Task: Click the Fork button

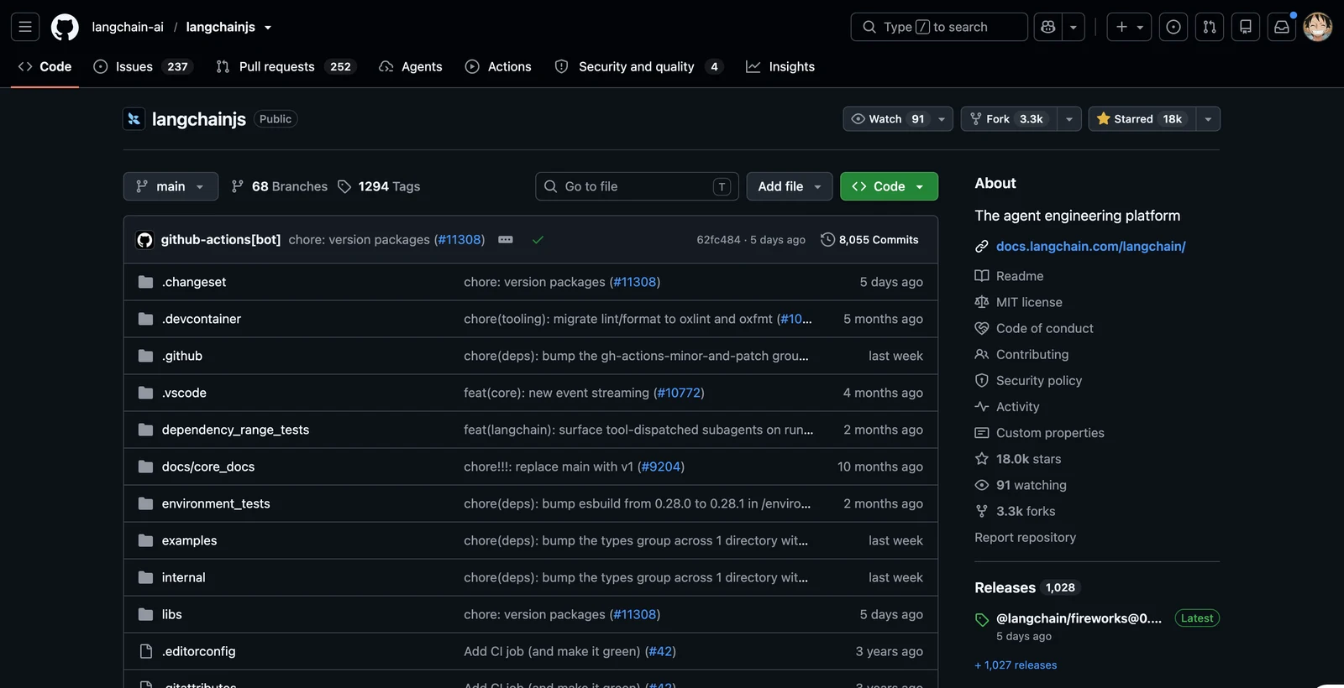Action: 1009,119
